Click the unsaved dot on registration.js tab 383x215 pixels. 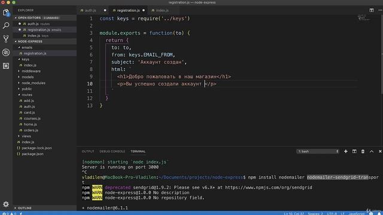(x=144, y=10)
